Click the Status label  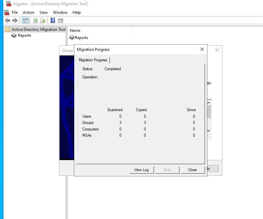pyautogui.click(x=88, y=69)
